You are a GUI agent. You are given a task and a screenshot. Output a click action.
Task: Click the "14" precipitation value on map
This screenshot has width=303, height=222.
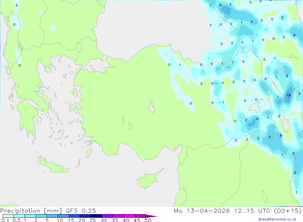[289, 95]
